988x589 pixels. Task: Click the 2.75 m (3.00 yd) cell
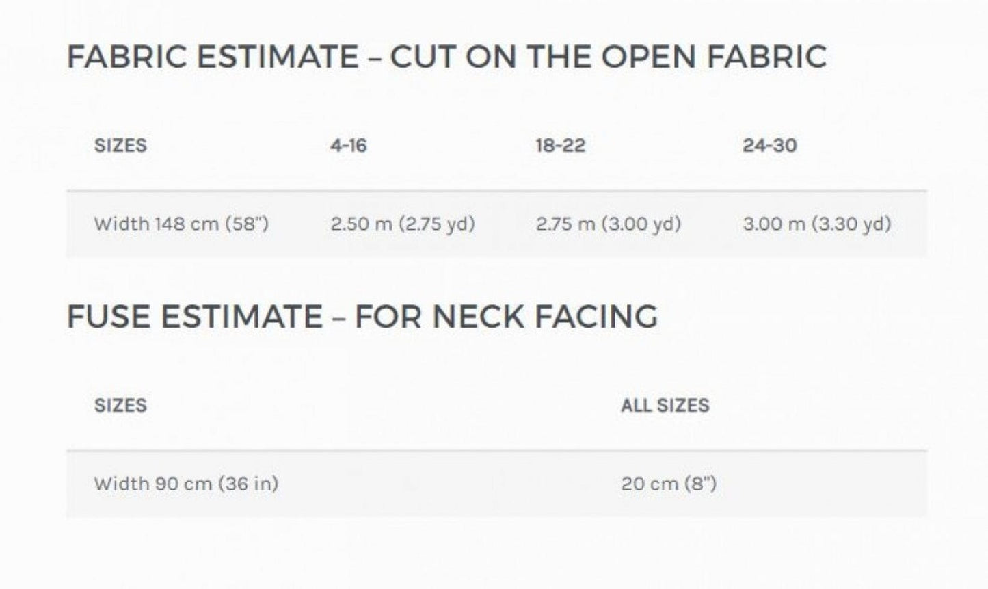608,224
